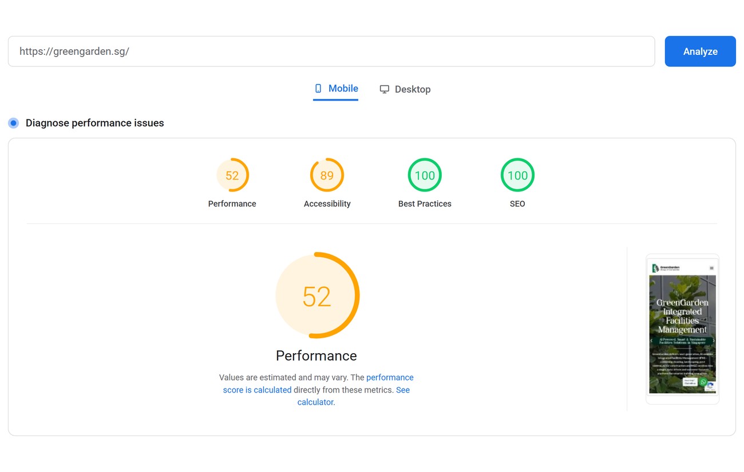Screen dimensions: 744x472
Task: Switch to the Desktop tab
Action: click(405, 89)
